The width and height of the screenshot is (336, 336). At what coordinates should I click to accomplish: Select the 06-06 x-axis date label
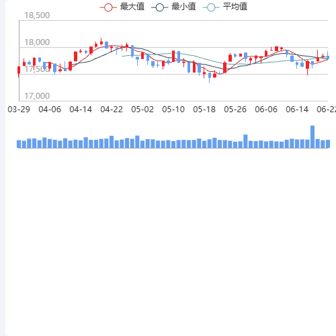click(266, 110)
